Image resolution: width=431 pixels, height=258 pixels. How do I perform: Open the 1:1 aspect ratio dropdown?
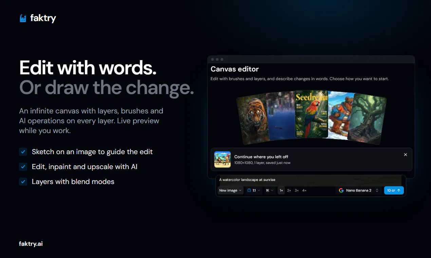[254, 190]
